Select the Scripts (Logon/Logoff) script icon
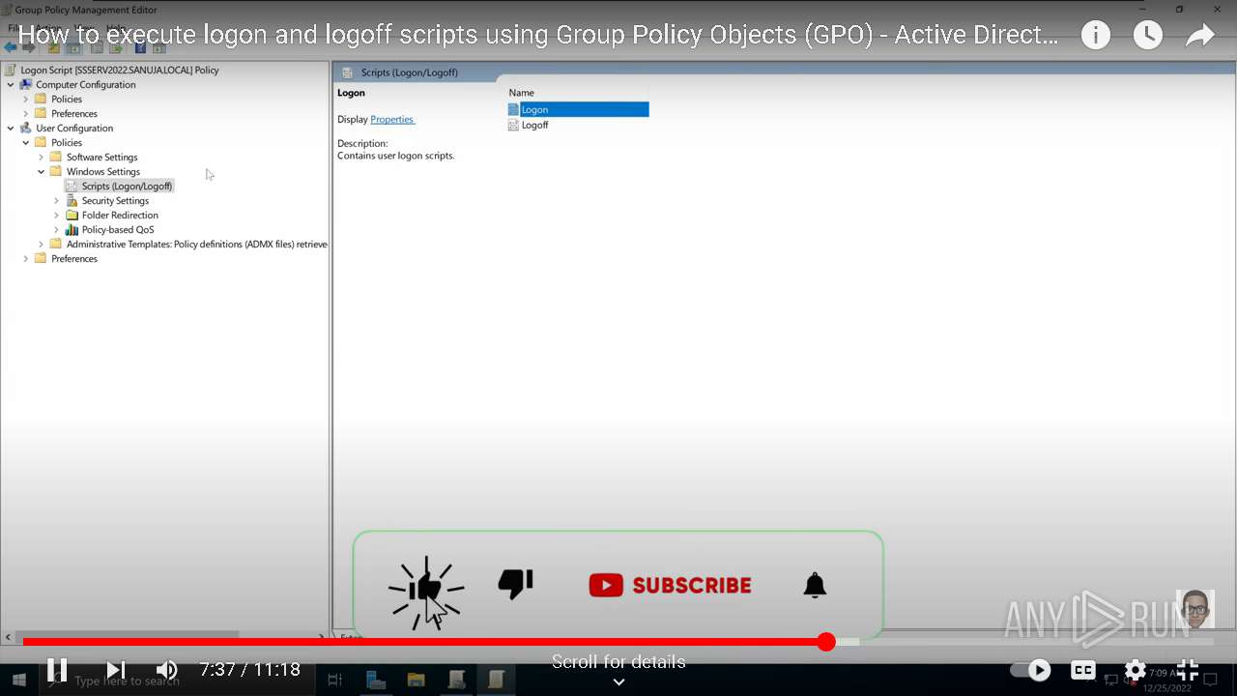Screen dimensions: 1237x696 click(72, 186)
